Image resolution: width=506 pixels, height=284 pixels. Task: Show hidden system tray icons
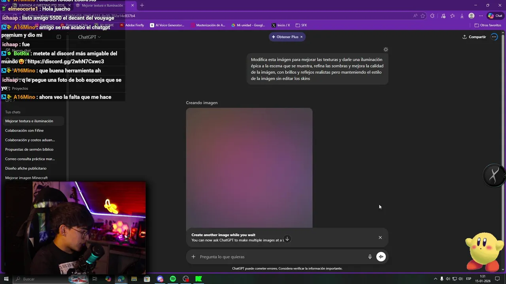436,279
